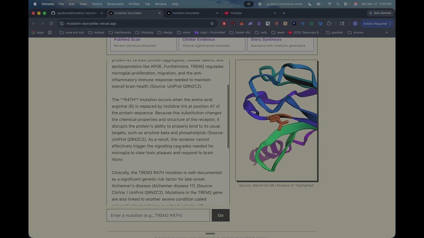Open the MetaMask fox extension
Viewport: 424px width, 238px height.
241,23
